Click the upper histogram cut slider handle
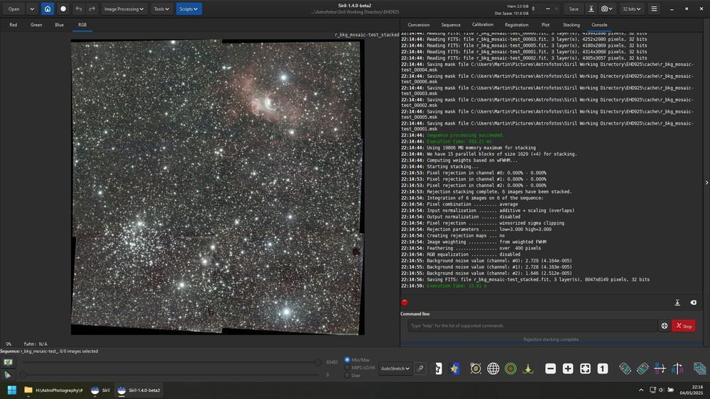The height and width of the screenshot is (399, 710). click(x=318, y=362)
